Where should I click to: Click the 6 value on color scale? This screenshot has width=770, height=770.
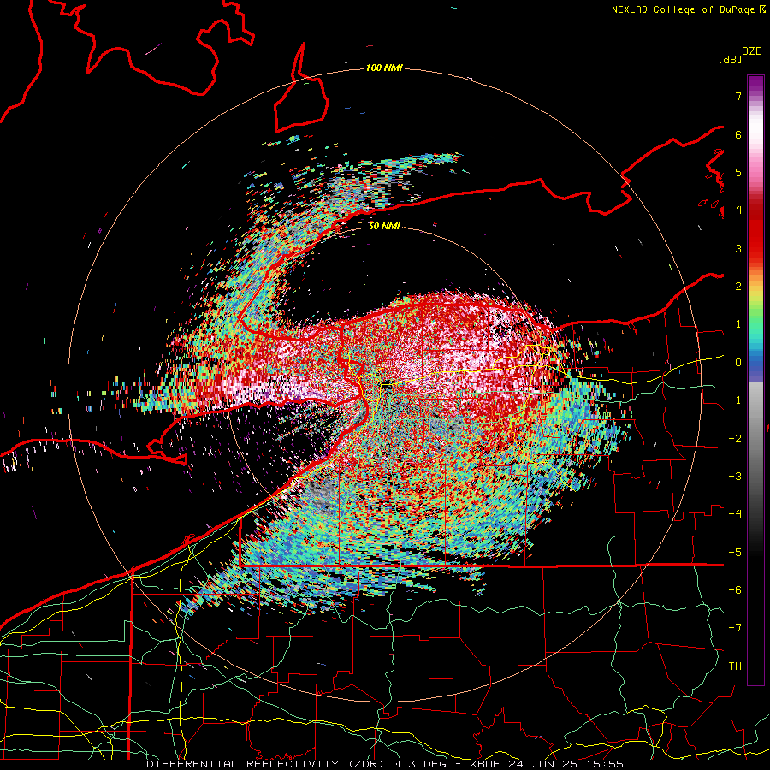tap(738, 134)
